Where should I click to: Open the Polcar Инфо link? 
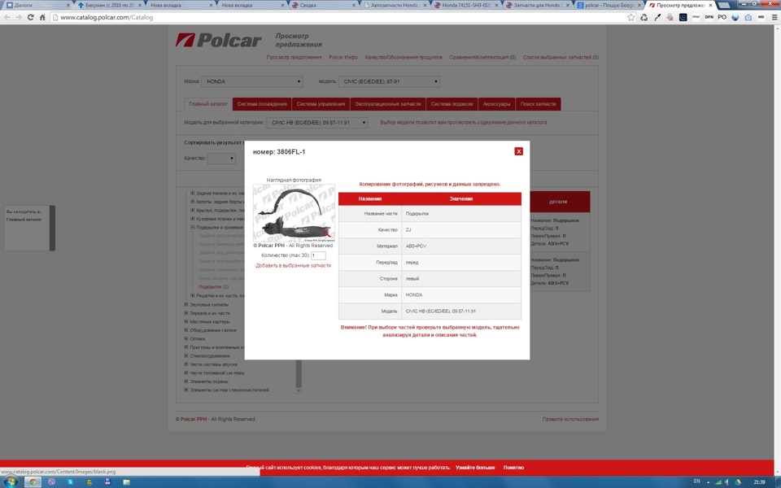pos(343,57)
